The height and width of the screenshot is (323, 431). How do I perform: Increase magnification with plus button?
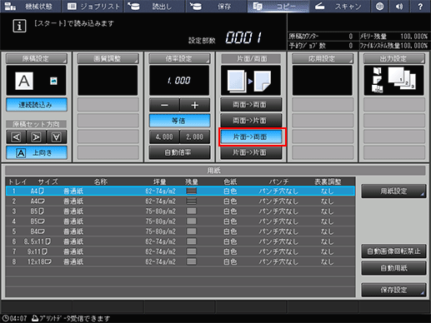tap(195, 105)
